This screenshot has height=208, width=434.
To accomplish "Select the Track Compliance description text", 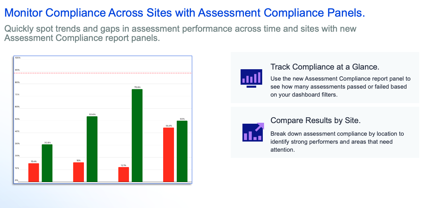I will pos(341,87).
